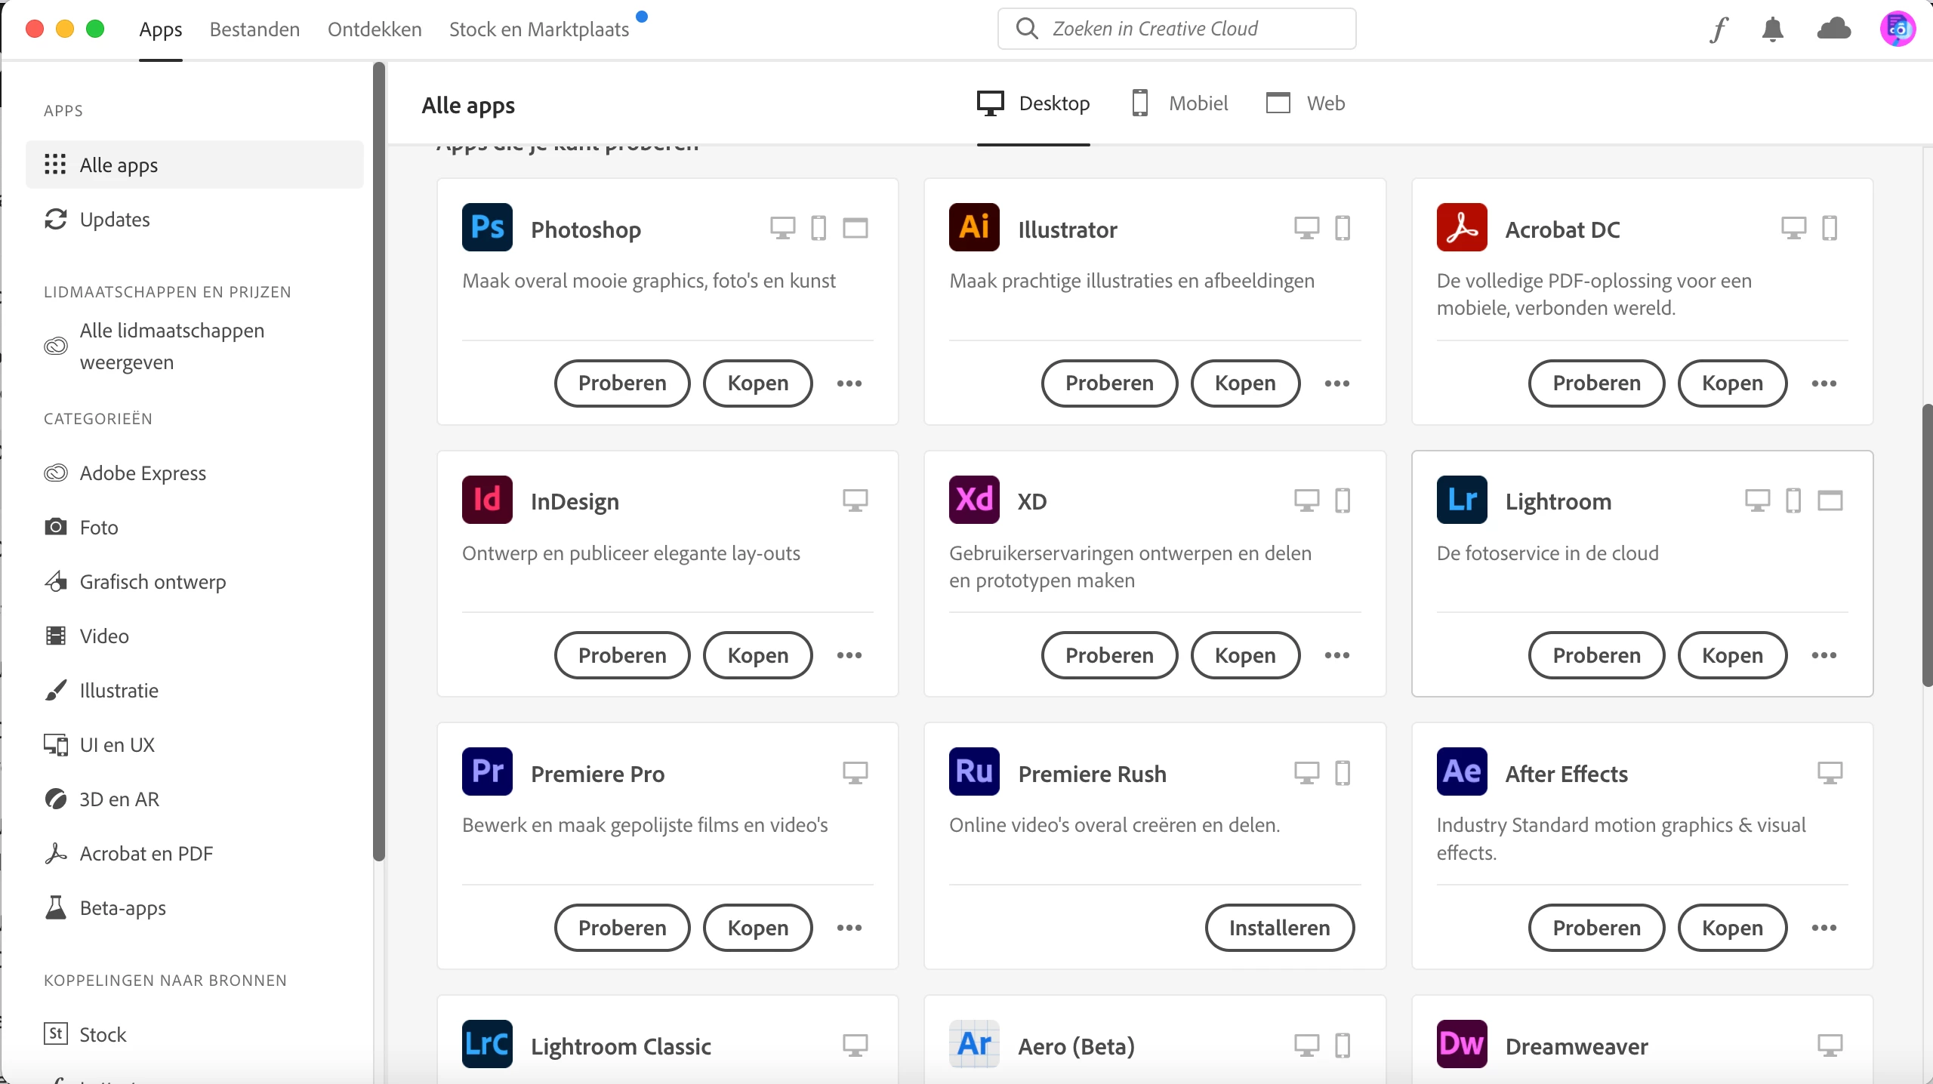Check cloud sync status icon
Viewport: 1933px width, 1084px height.
(x=1833, y=29)
